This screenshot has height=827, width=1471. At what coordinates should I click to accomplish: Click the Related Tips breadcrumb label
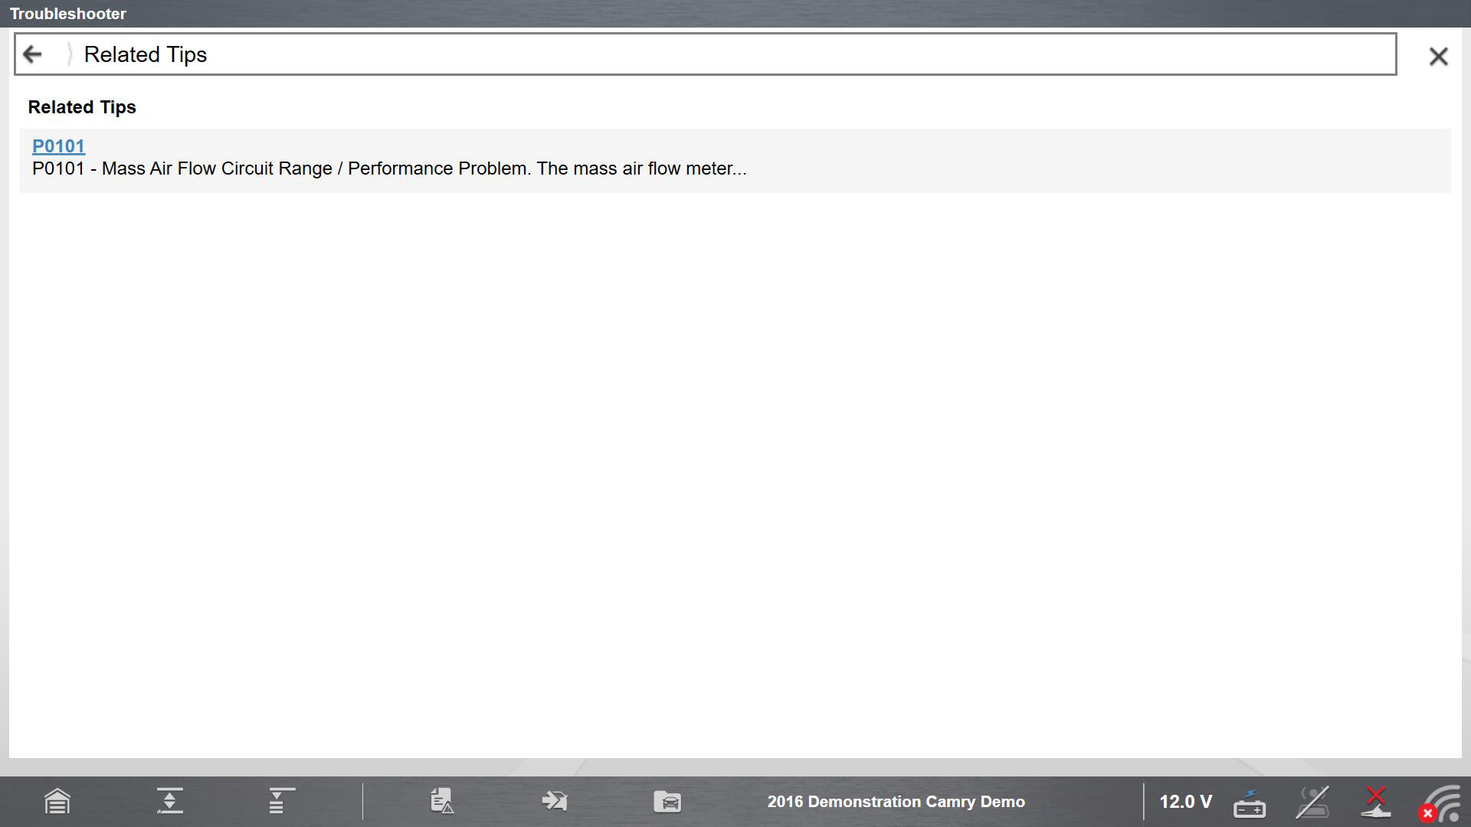[145, 54]
